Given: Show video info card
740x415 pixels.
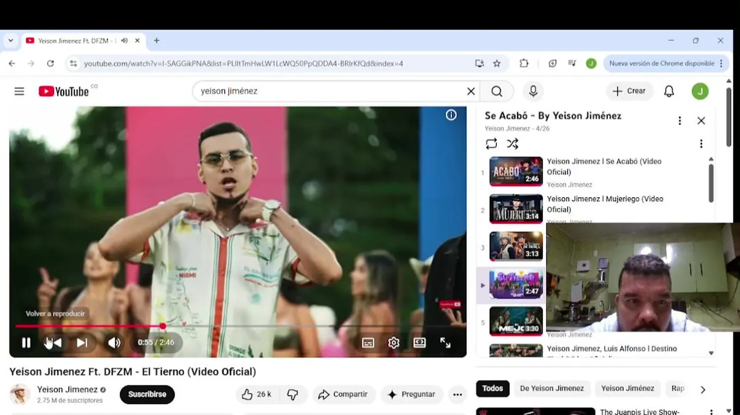Looking at the screenshot, I should point(451,115).
